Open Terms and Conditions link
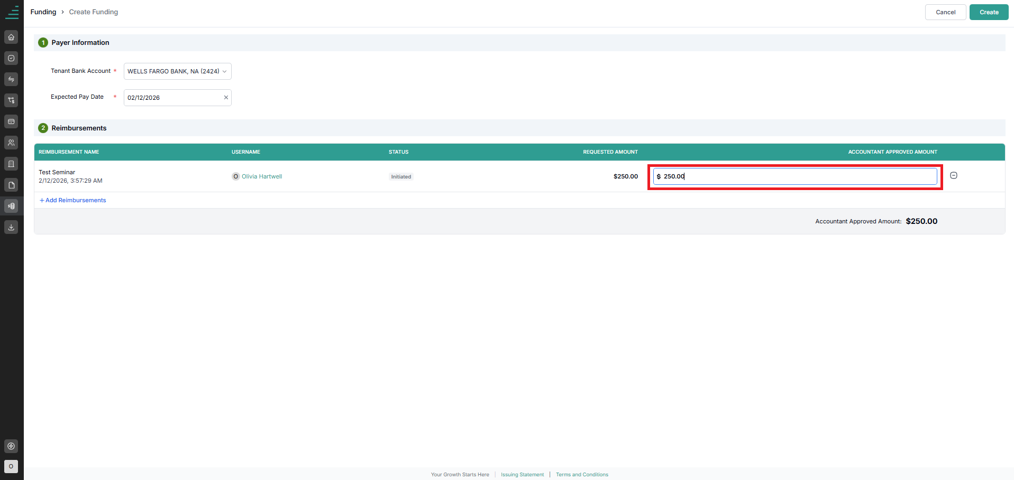Viewport: 1014px width, 480px height. click(582, 475)
